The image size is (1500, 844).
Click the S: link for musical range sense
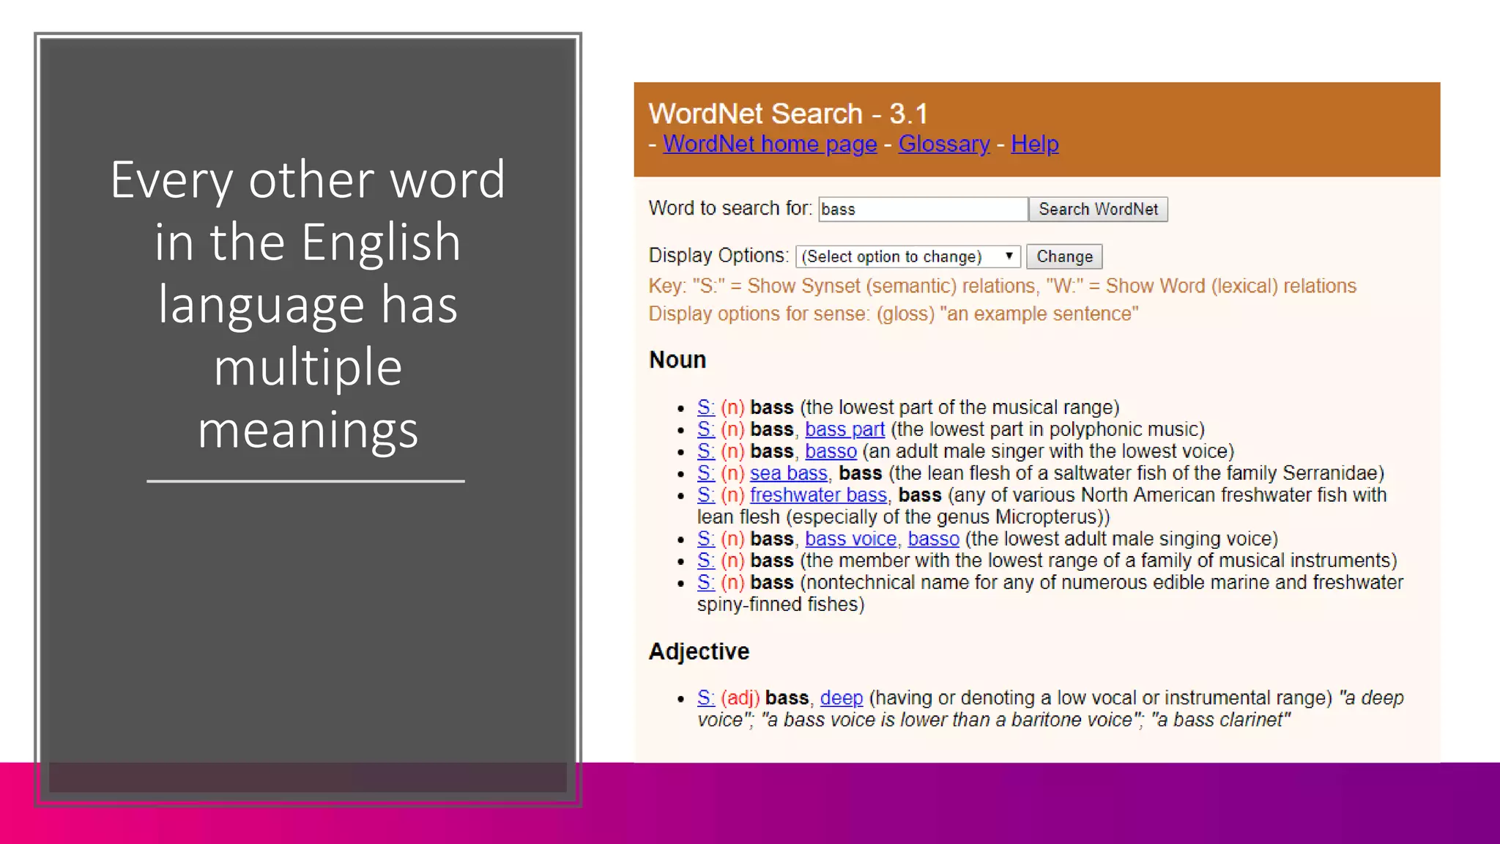705,407
